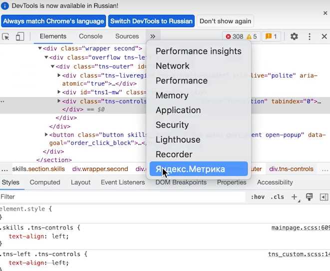
Task: Activate the inspect element picker icon
Action: [5, 36]
